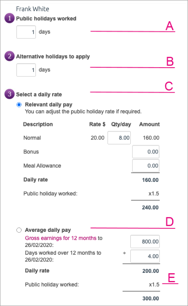Click the 300.00 average pay total
Image resolution: width=188 pixels, height=306 pixels.
(151, 298)
